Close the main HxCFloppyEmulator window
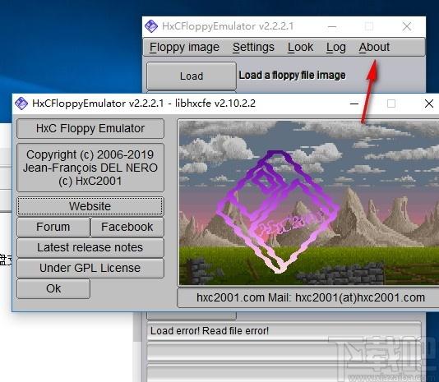439x382 pixels. click(x=407, y=26)
